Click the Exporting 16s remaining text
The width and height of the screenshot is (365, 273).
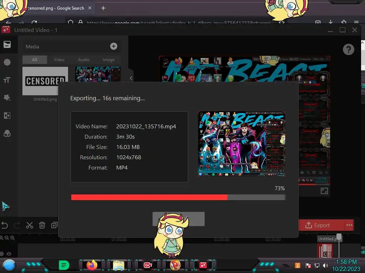[x=107, y=98]
